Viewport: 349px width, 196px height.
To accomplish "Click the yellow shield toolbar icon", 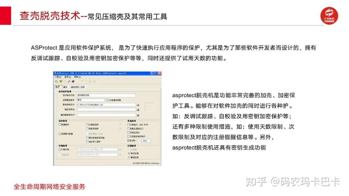I will 61,82.
